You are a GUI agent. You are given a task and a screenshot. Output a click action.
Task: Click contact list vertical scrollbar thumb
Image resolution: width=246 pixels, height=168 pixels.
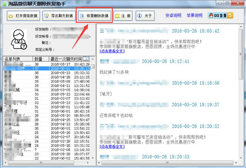(x=93, y=67)
